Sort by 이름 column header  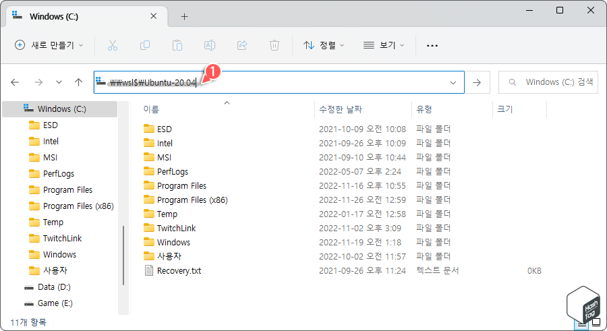pos(151,110)
